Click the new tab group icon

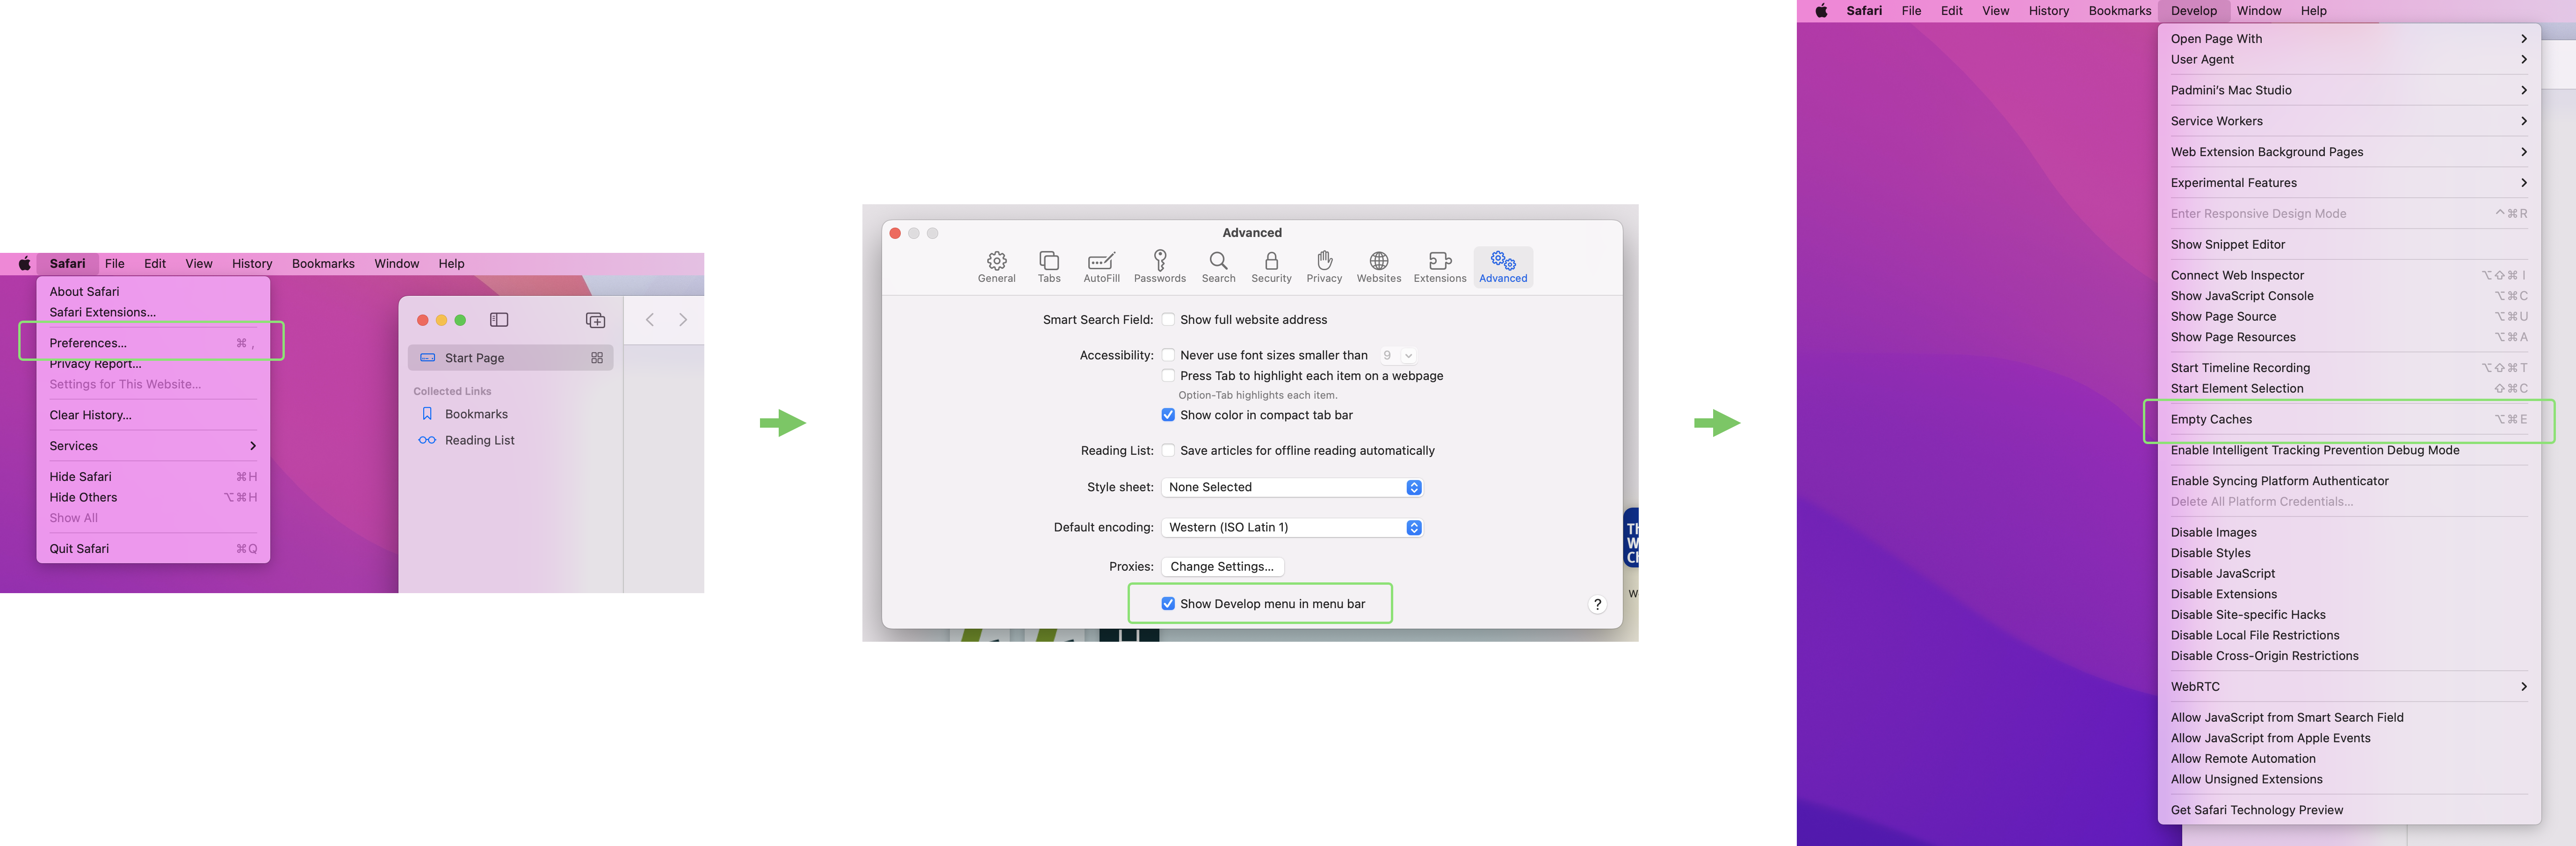[x=595, y=320]
